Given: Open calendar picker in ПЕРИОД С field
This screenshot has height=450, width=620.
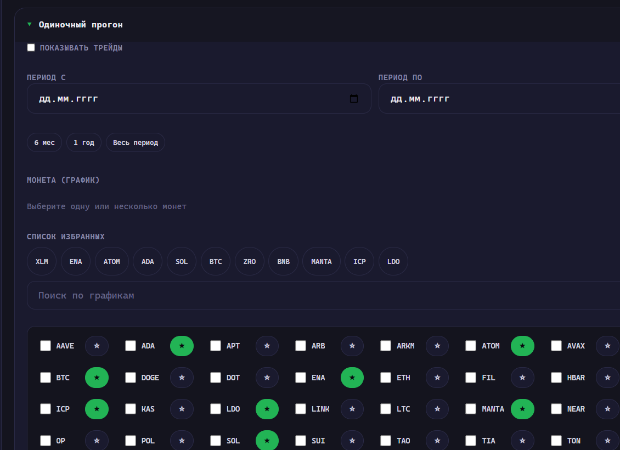Looking at the screenshot, I should (354, 98).
